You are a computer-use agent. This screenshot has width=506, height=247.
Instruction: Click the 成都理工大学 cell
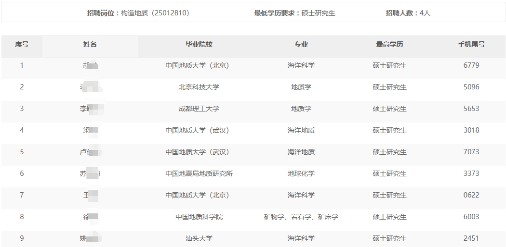(199, 109)
